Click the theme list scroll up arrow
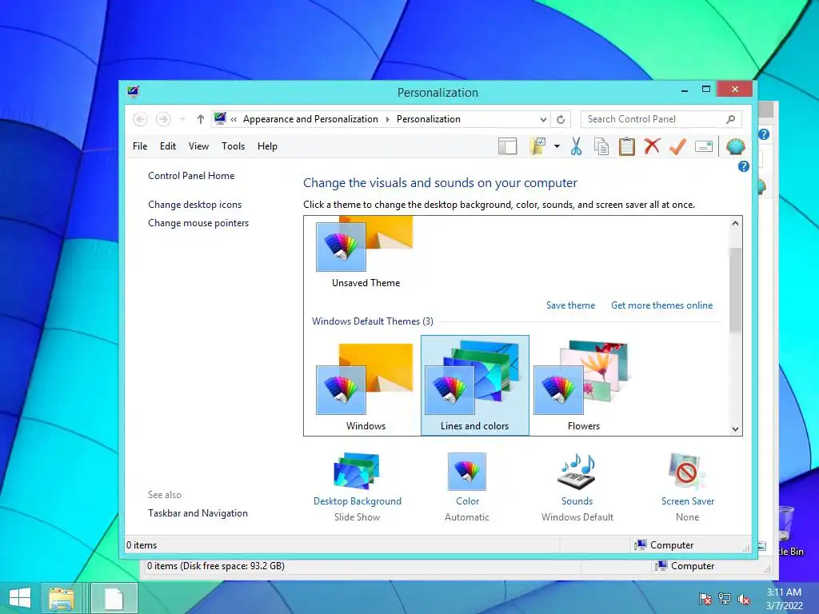 pos(736,224)
